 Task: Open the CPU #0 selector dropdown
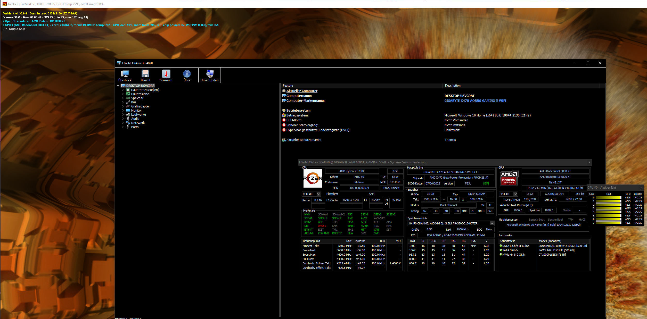(x=318, y=194)
